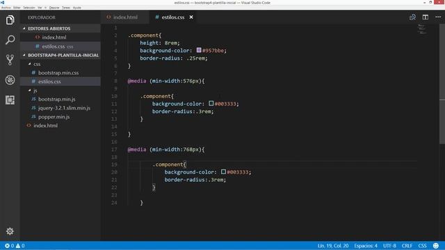445x250 pixels.
Task: Open the Depurar menu
Action: pyautogui.click(x=54, y=8)
